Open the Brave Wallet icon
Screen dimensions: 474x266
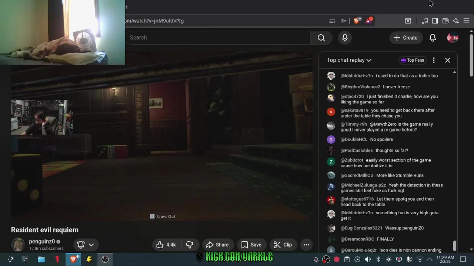tap(445, 21)
